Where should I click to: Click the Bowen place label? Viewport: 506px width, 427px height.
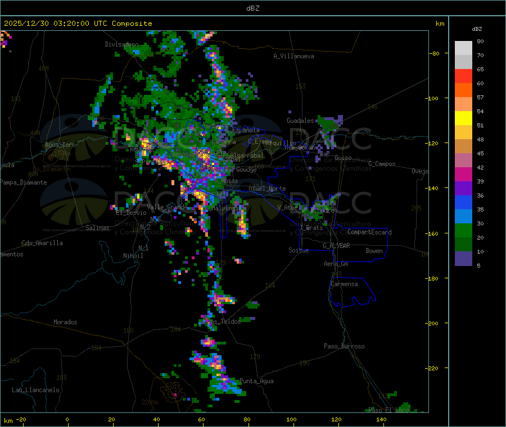point(374,251)
